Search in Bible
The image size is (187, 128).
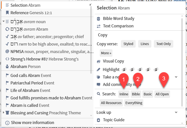136,94
